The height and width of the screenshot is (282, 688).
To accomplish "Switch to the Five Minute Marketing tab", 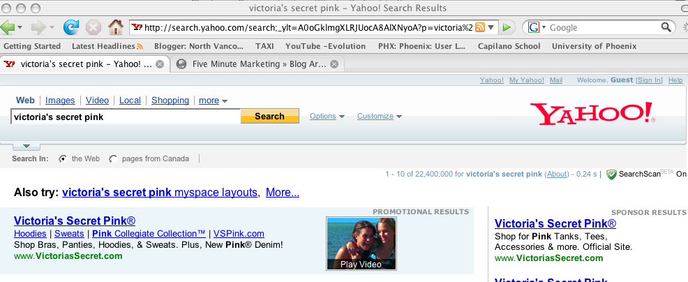I will (x=251, y=64).
